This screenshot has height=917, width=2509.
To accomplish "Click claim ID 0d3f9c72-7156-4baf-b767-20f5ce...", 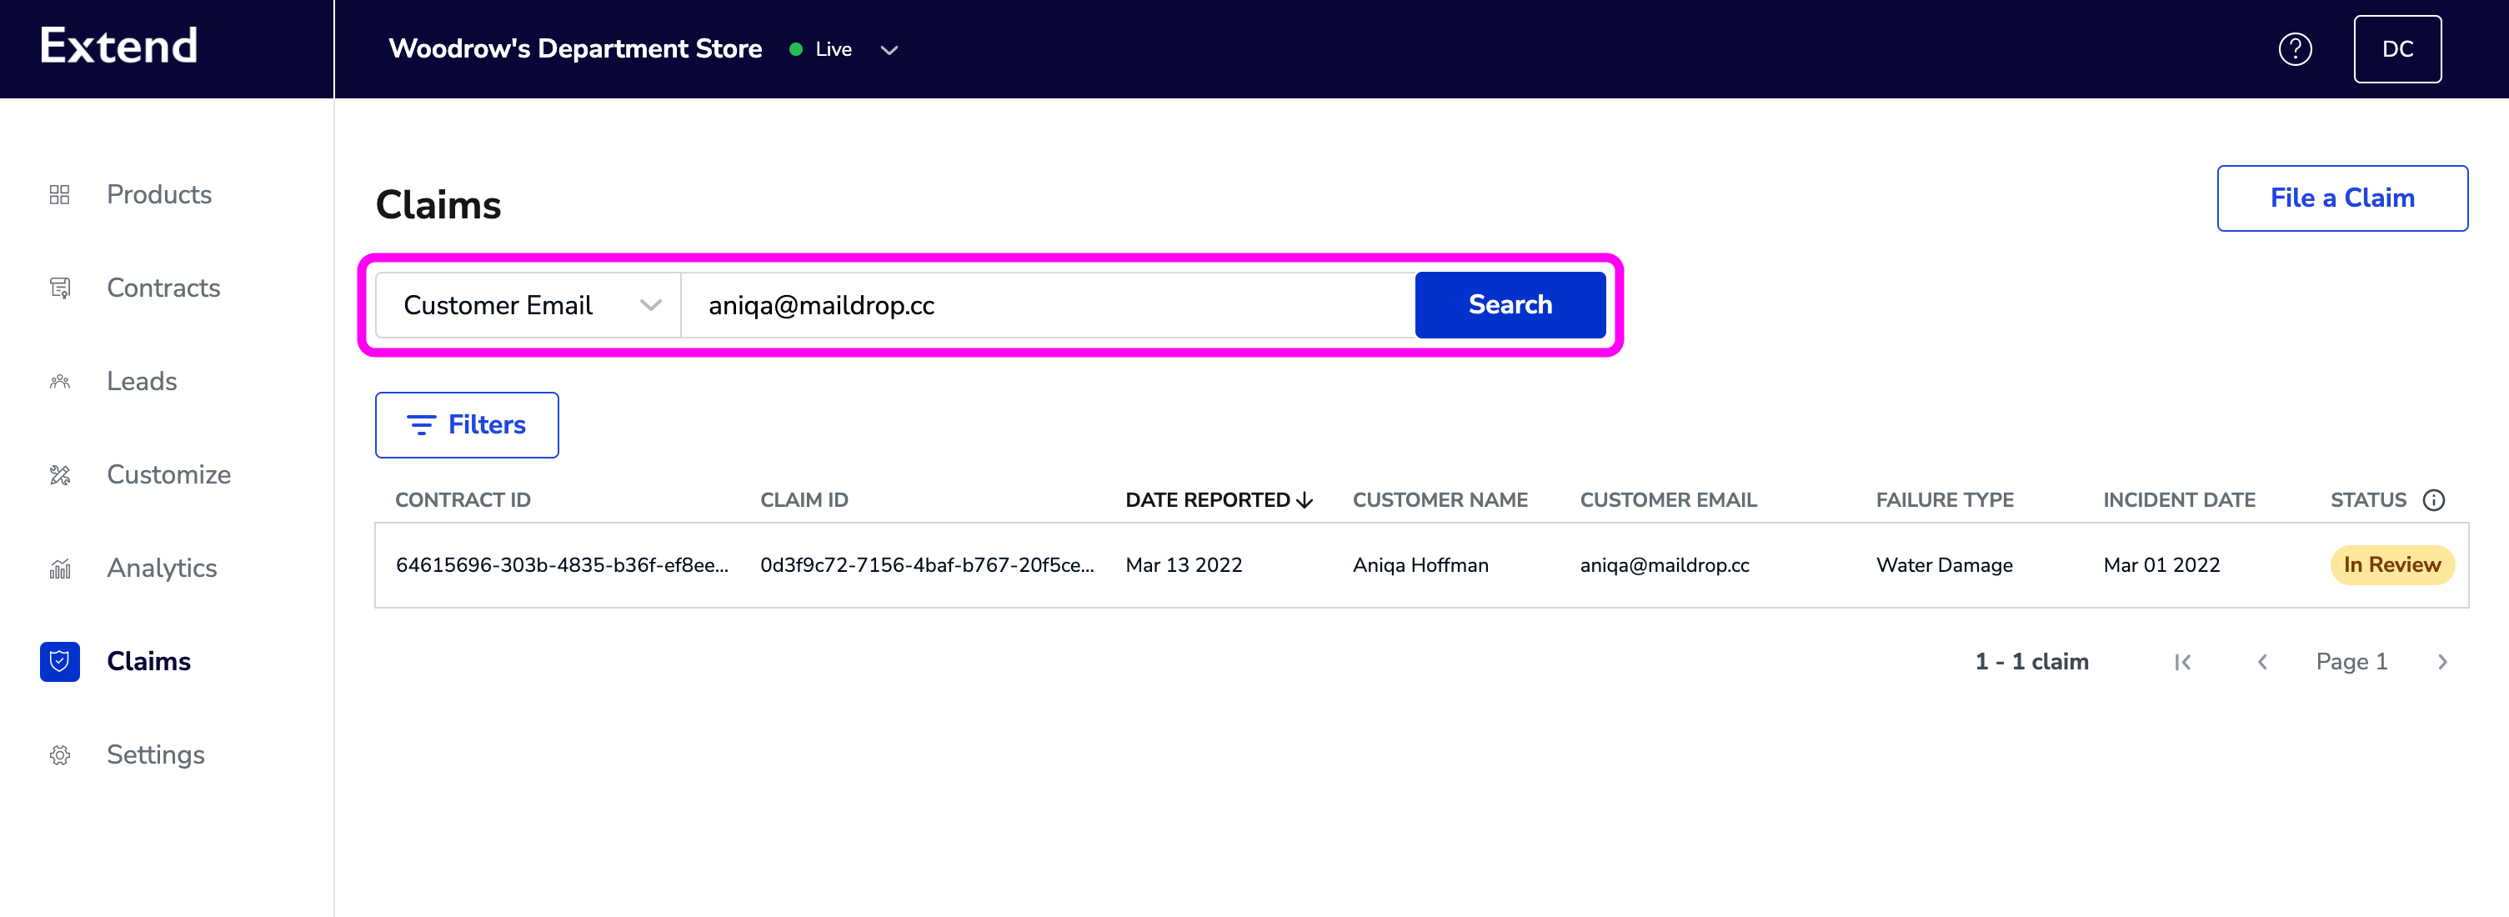I will (x=926, y=565).
